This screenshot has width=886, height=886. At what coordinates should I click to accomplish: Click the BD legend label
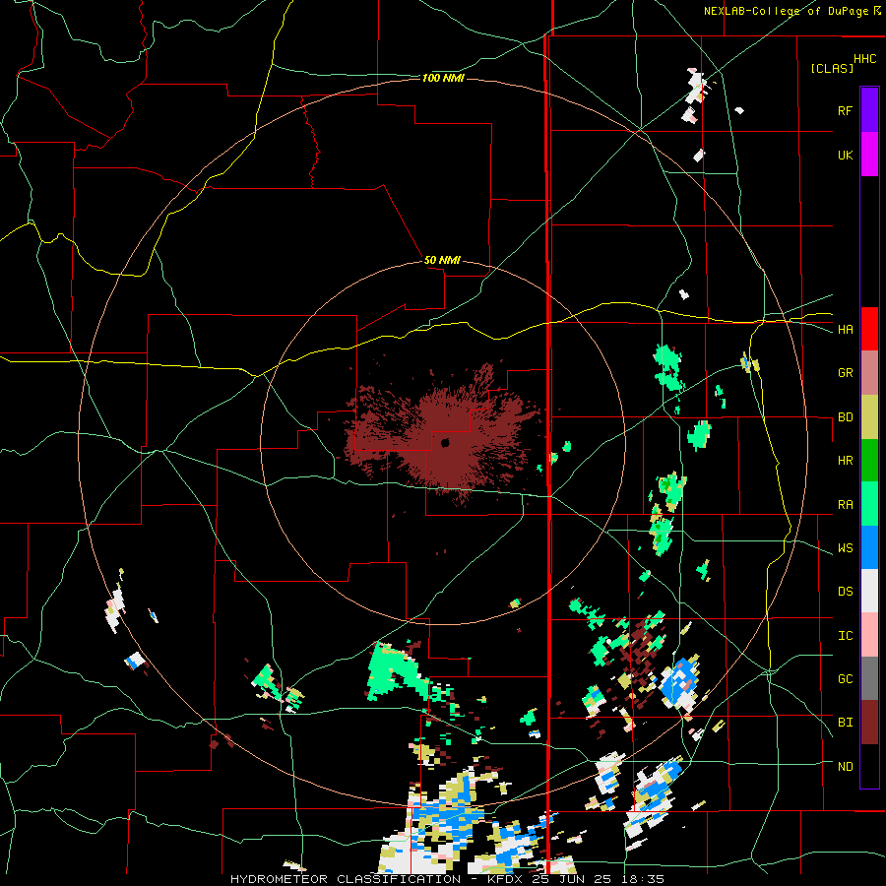click(x=845, y=417)
